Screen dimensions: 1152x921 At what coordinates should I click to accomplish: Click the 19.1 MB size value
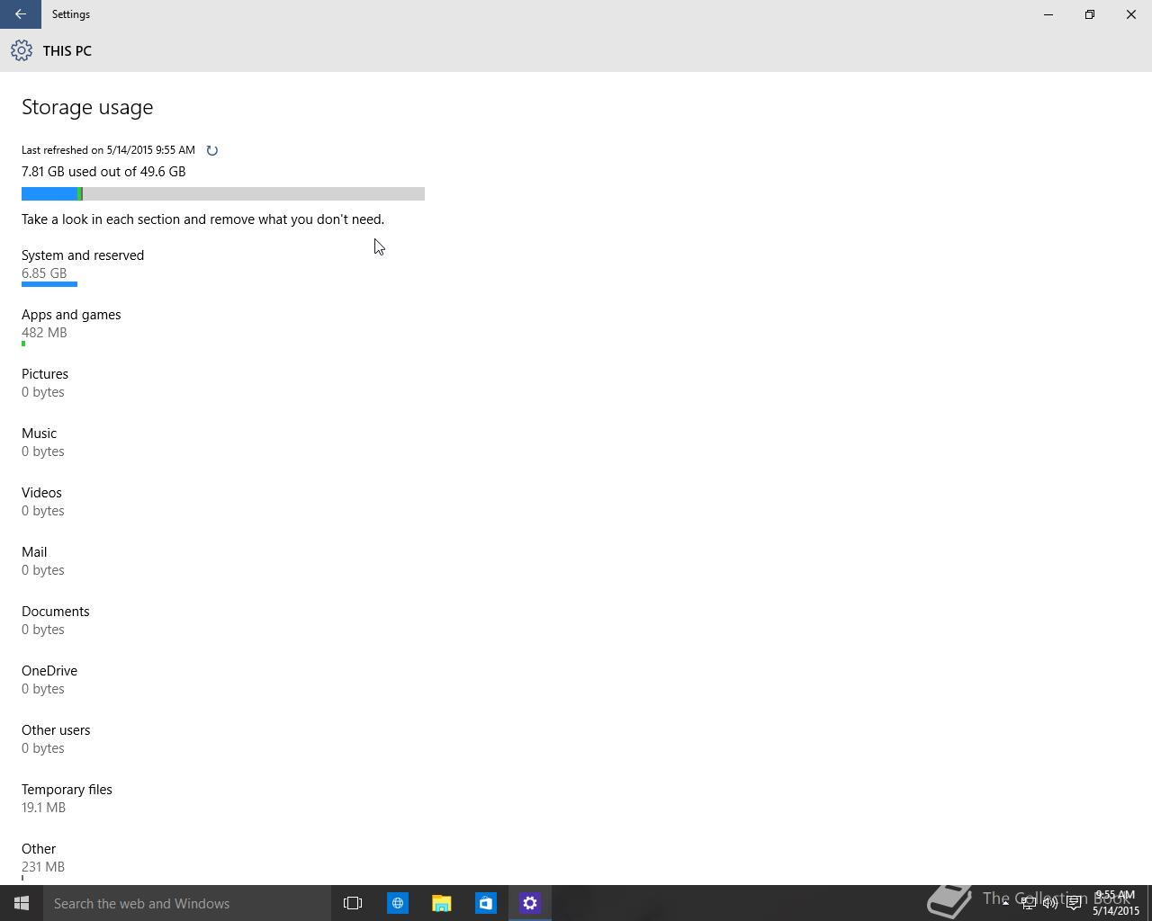pos(43,808)
